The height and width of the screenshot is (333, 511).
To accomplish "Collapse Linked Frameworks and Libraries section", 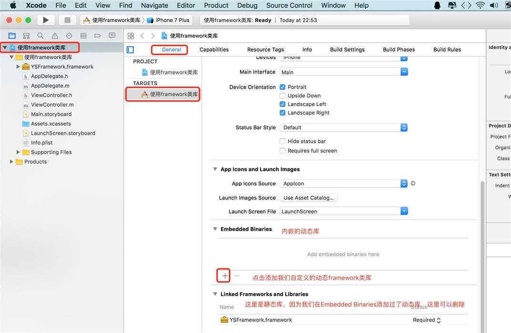I will point(215,294).
